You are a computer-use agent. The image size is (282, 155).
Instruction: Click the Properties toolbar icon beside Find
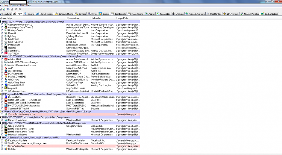(12, 9)
